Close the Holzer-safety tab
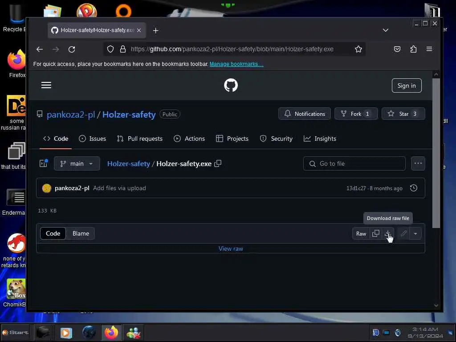The height and width of the screenshot is (342, 456). click(139, 30)
